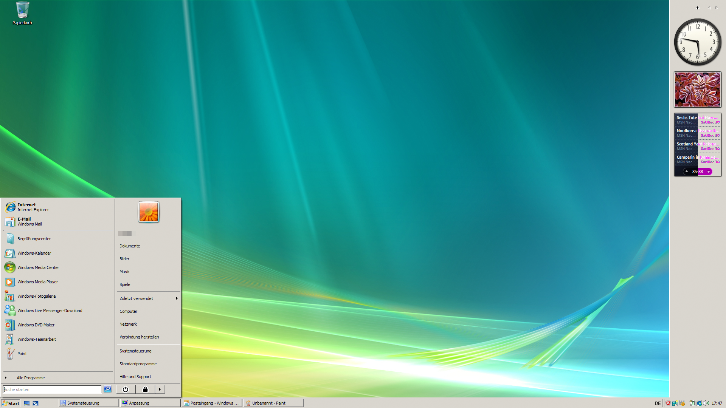This screenshot has width=726, height=408.
Task: Start Windows-Kalender
Action: click(58, 253)
